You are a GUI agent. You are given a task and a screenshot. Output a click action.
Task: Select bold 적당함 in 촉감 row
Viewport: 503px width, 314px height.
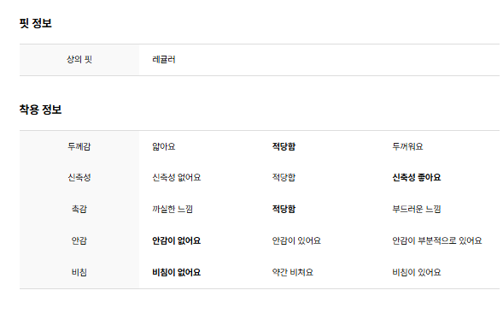(284, 210)
